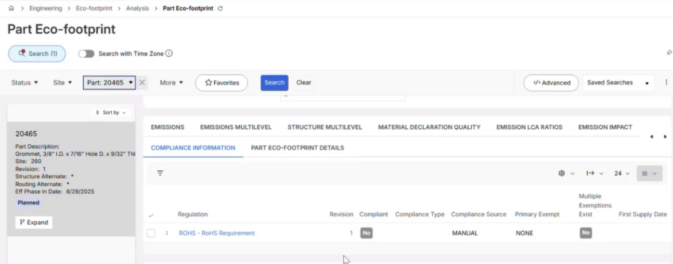Open the filter icon in compliance table
The image size is (673, 264).
click(x=160, y=173)
